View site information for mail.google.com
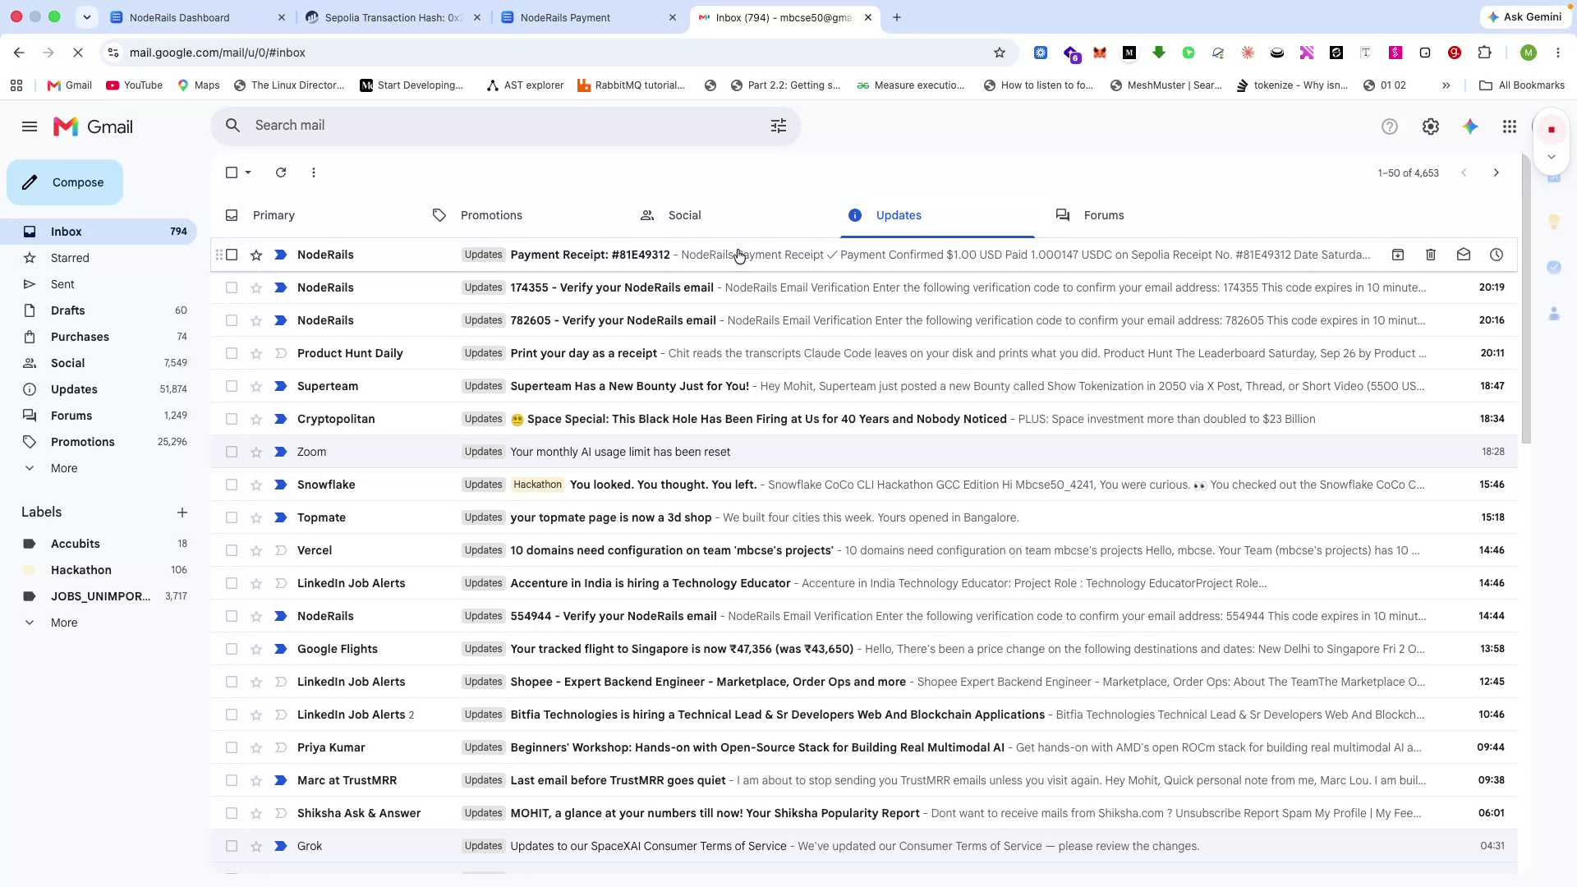The height and width of the screenshot is (887, 1577). pyautogui.click(x=113, y=53)
